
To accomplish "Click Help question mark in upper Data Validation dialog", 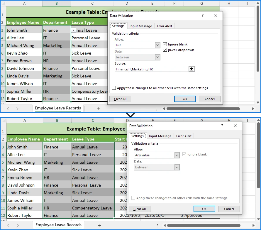I will pos(202,16).
